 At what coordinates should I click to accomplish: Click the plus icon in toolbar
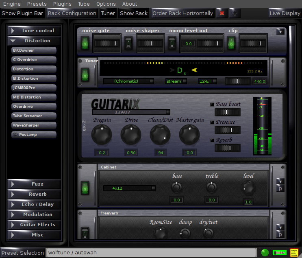pyautogui.click(x=235, y=13)
